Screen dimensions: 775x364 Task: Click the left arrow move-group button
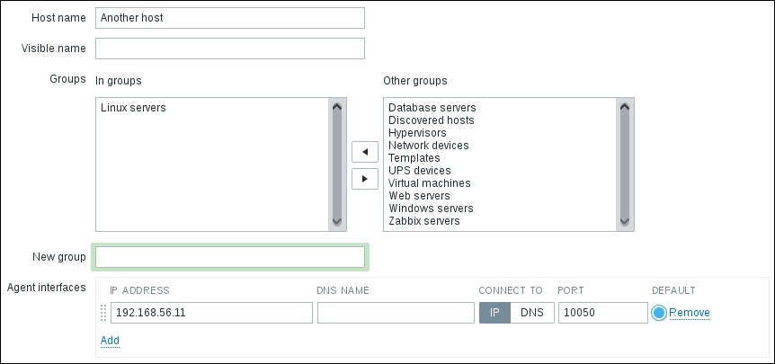364,152
